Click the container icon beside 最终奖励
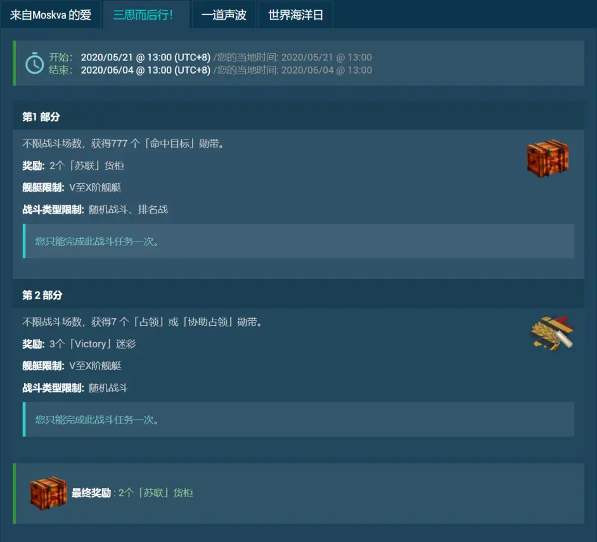Viewport: 597px width, 542px height. tap(48, 493)
